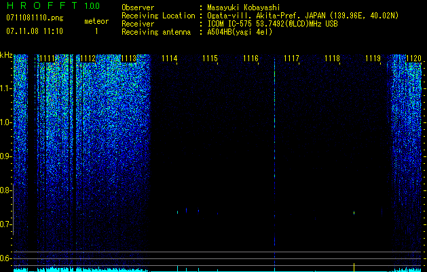
Task: Click the 1118 time marker
Action: coord(332,58)
